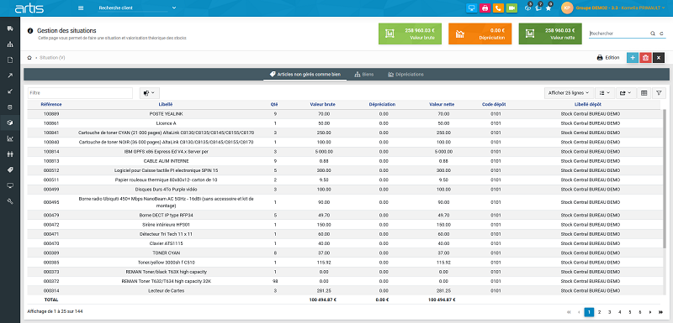This screenshot has height=323, width=673.
Task: Toggle the hamburger menu in top bar
Action: point(81,8)
